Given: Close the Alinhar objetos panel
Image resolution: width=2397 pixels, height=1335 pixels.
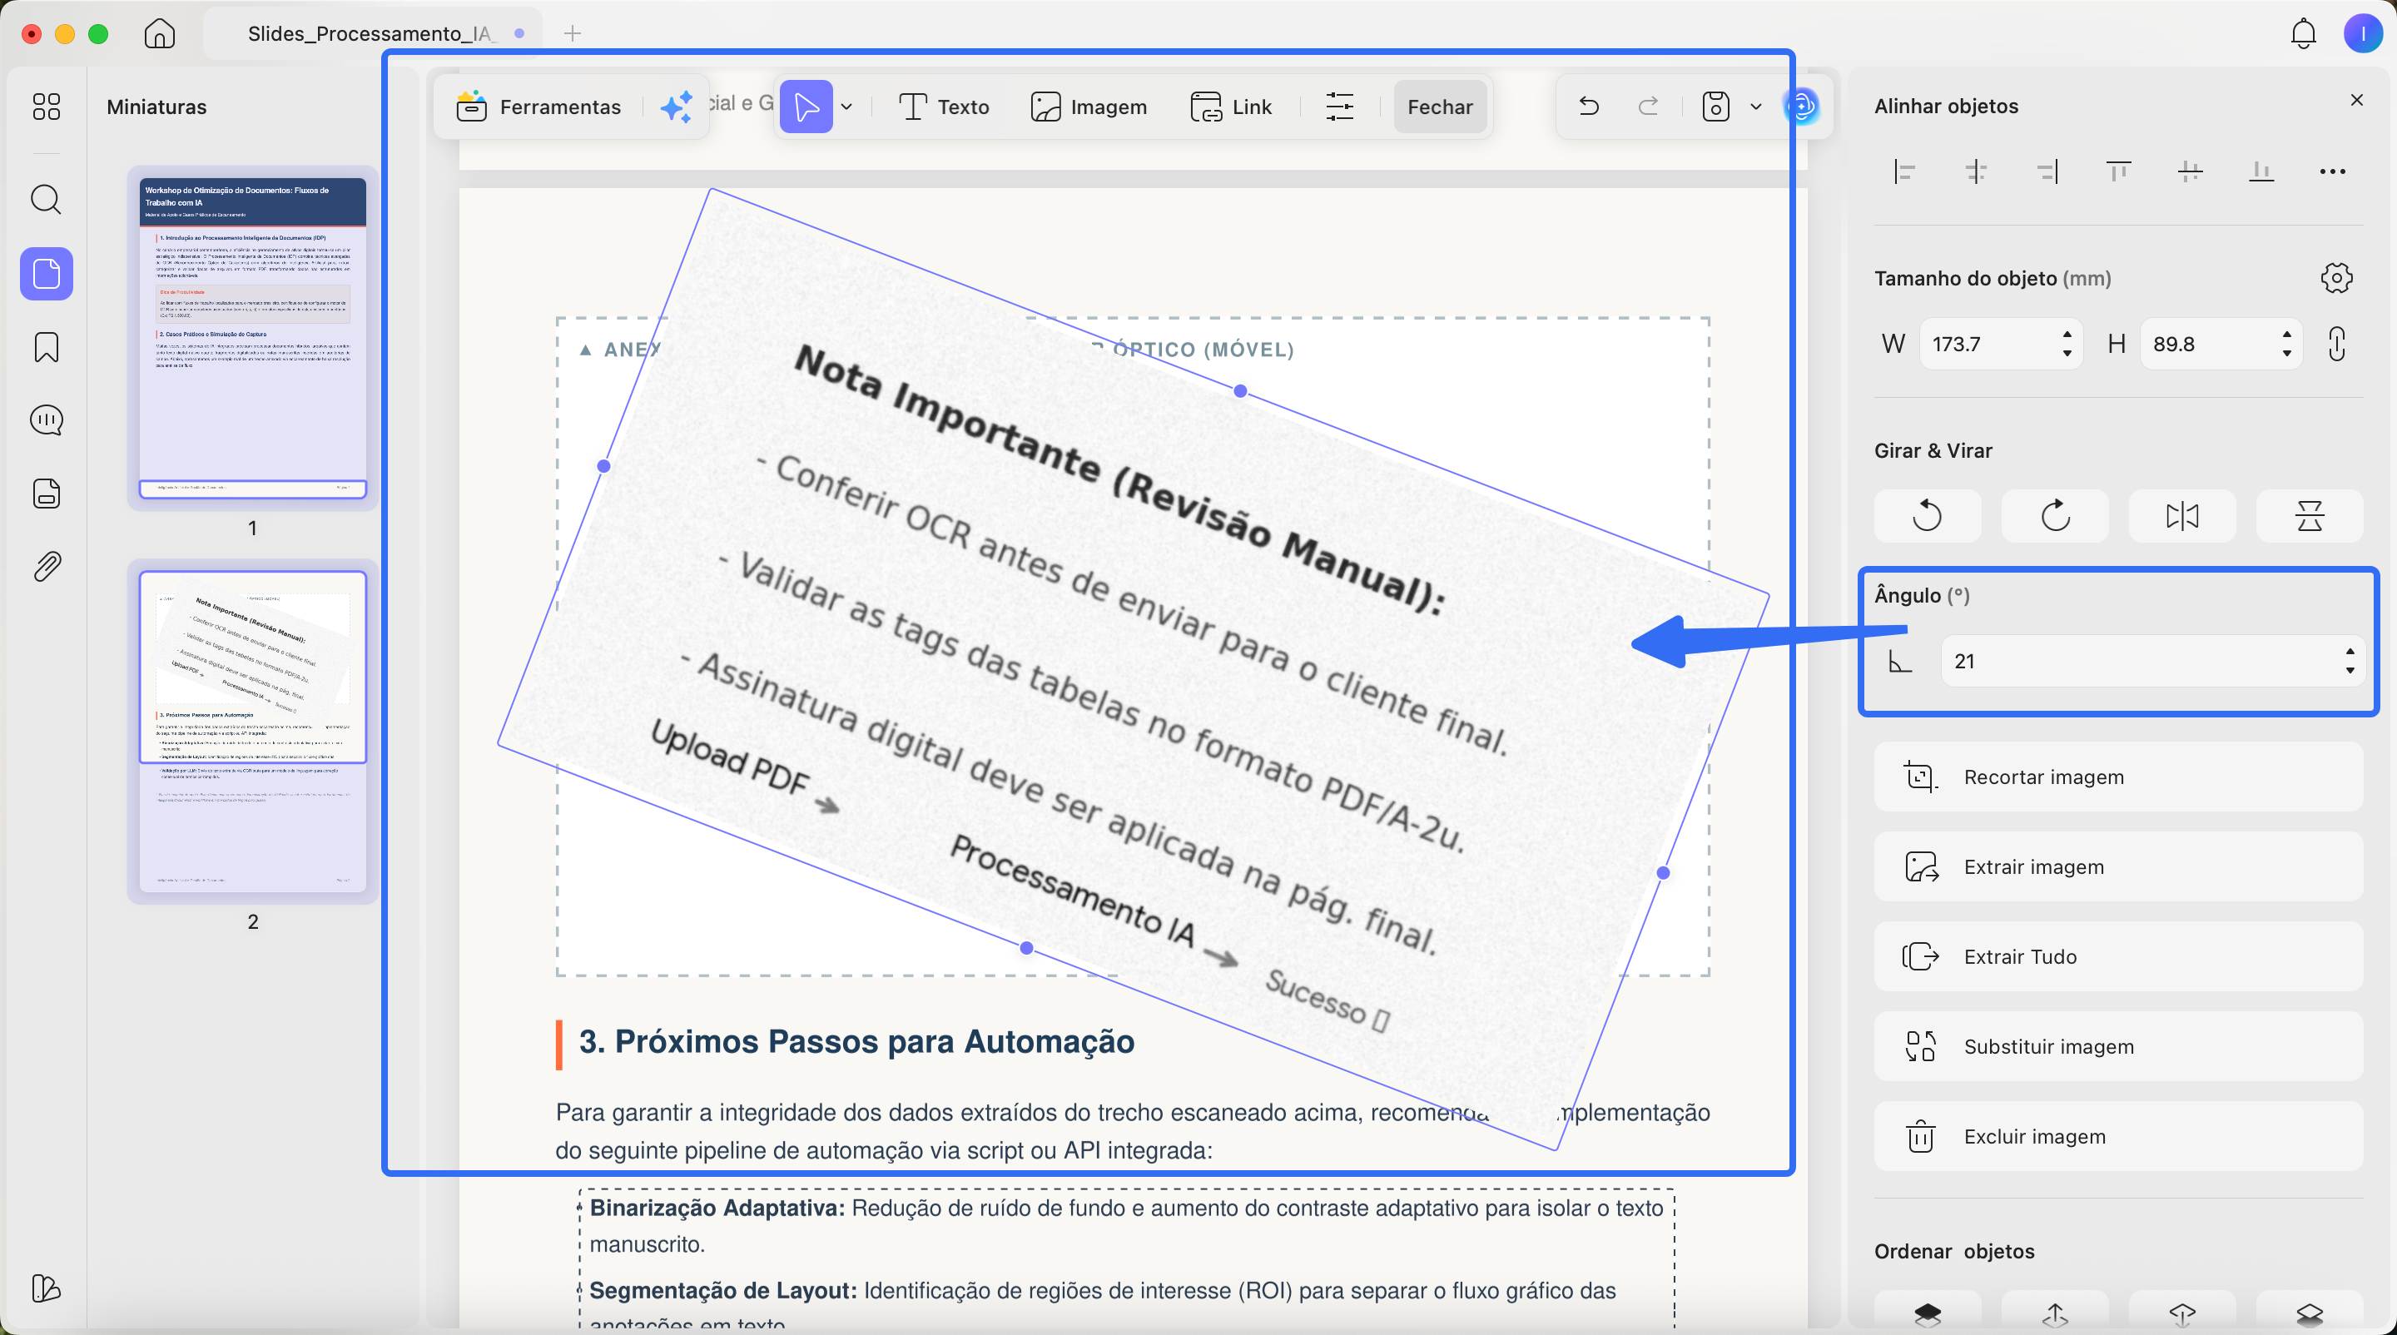Looking at the screenshot, I should click(x=2357, y=100).
